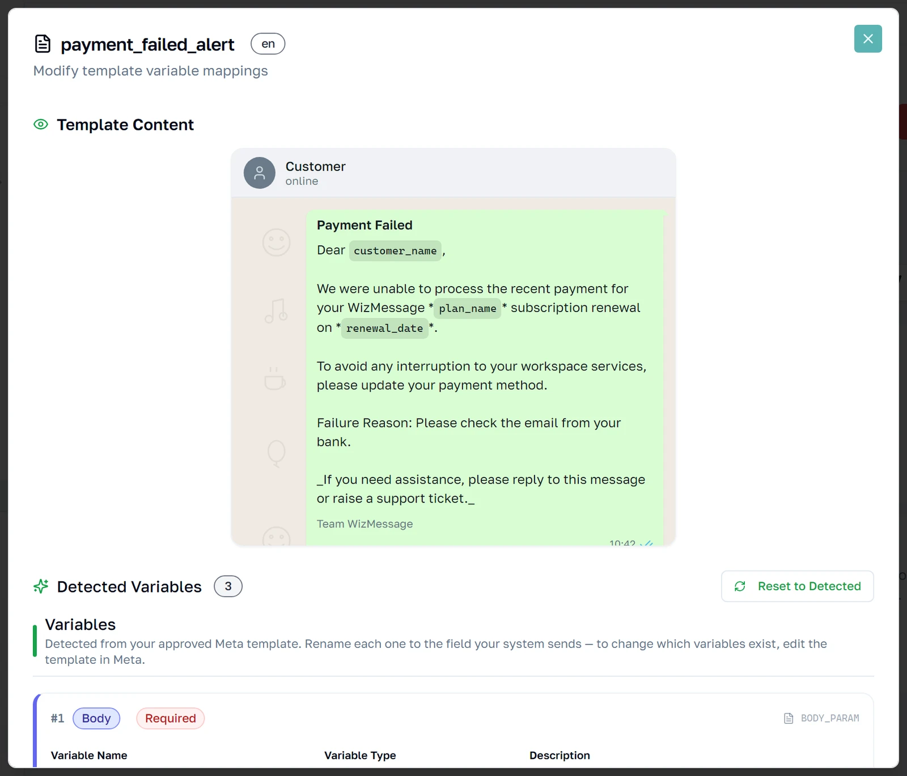Click the eye icon next to Template Content
The height and width of the screenshot is (776, 907).
click(41, 124)
